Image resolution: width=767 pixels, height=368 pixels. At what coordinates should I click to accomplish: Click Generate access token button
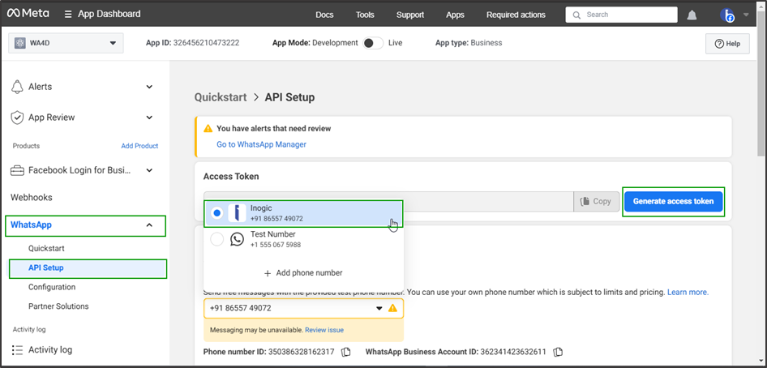(x=672, y=201)
